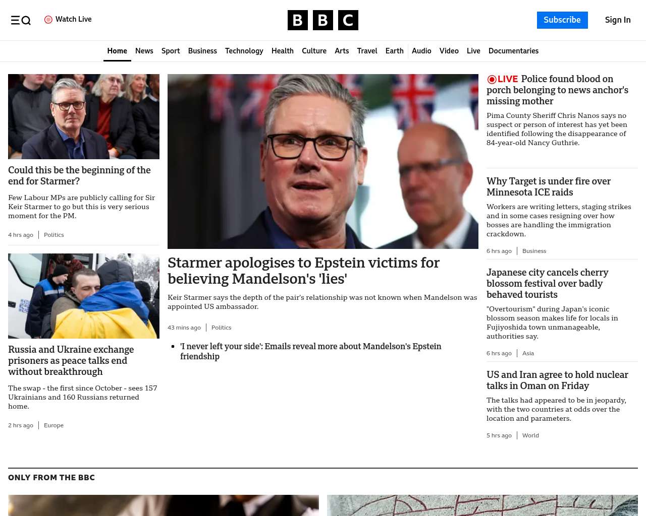Viewport: 646px width, 516px height.
Task: Open the Earth section
Action: (x=394, y=51)
